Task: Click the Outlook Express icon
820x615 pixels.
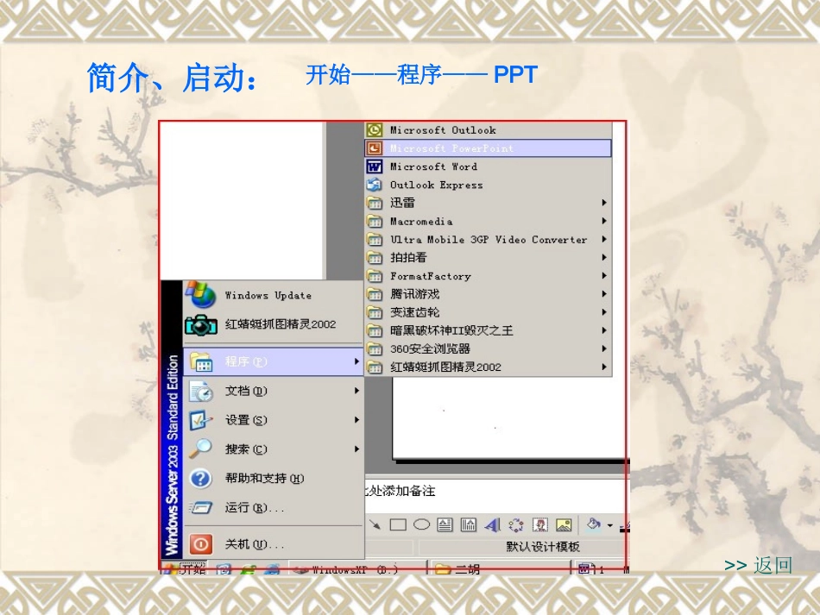Action: tap(374, 185)
